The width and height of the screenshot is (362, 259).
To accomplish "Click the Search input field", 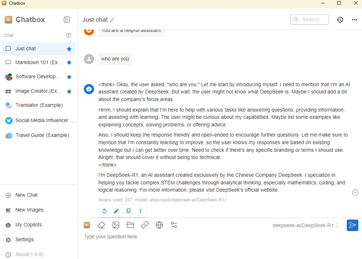I will pos(309,20).
